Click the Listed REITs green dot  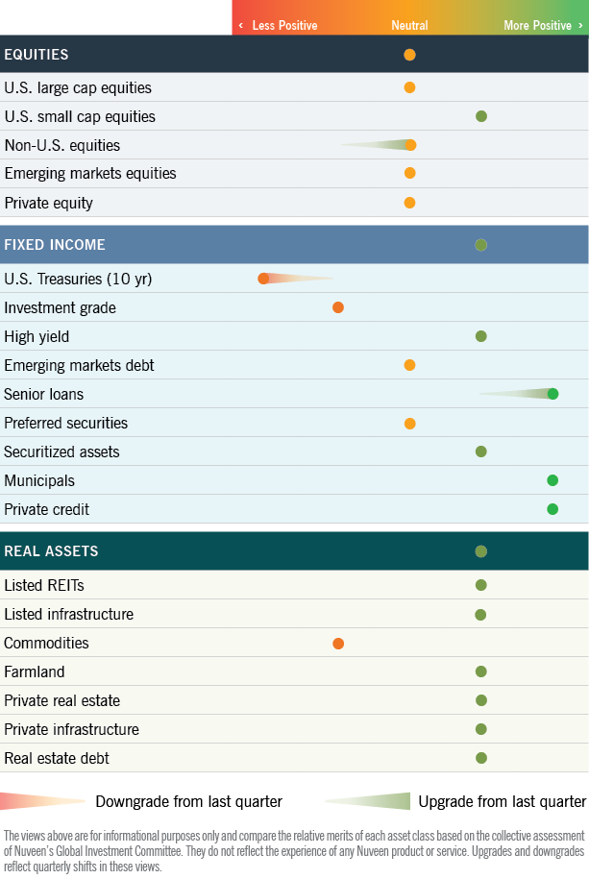click(x=481, y=585)
